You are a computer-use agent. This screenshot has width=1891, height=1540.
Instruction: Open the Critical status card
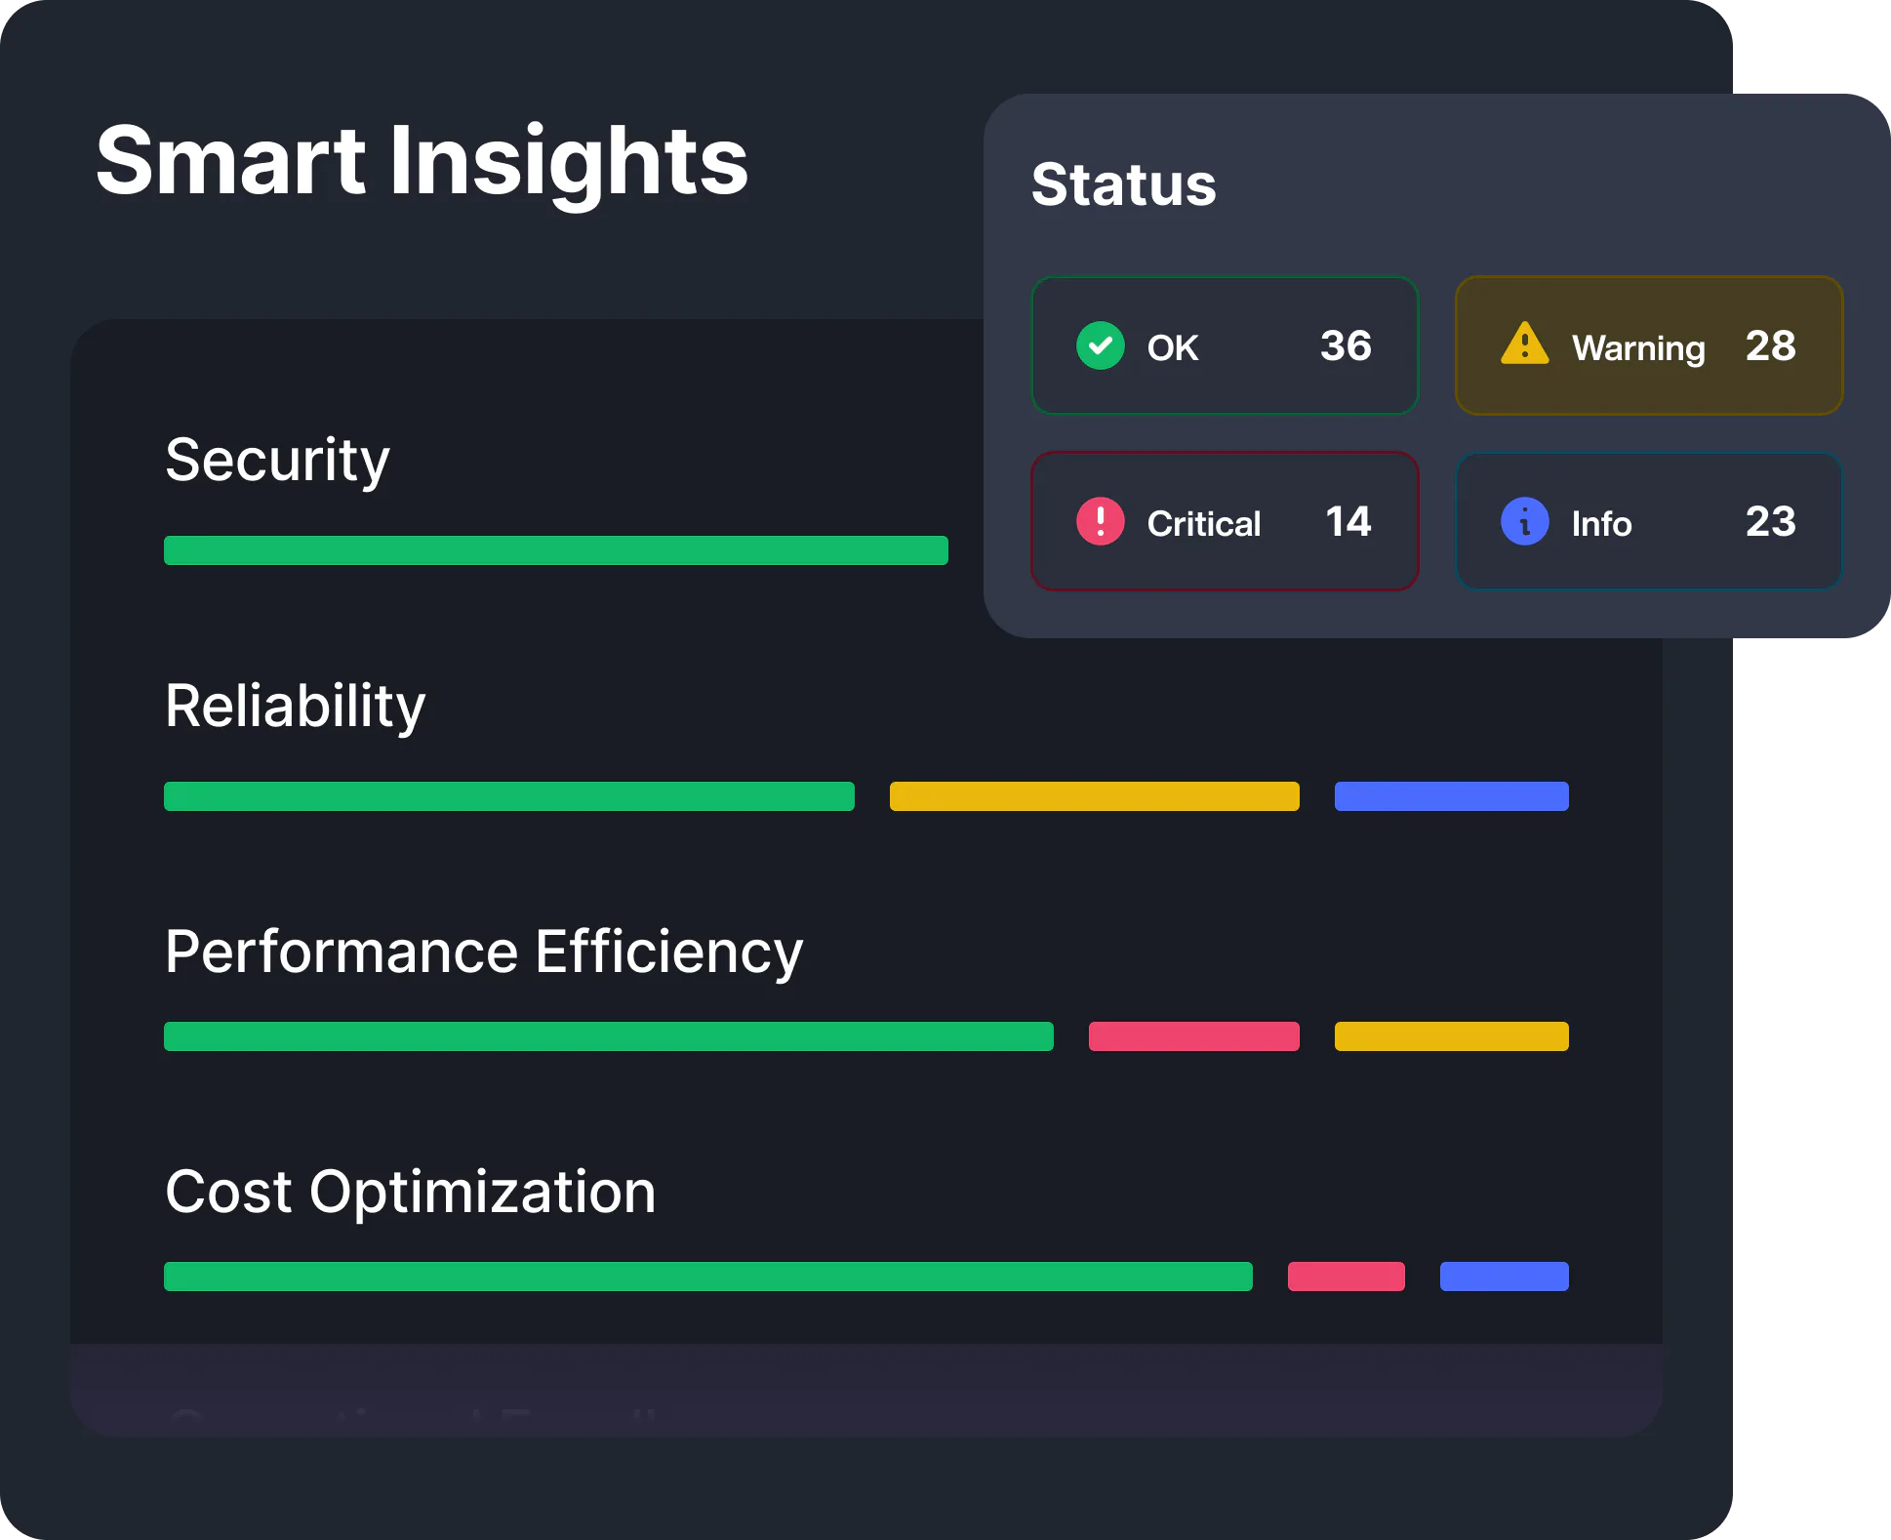click(1225, 521)
